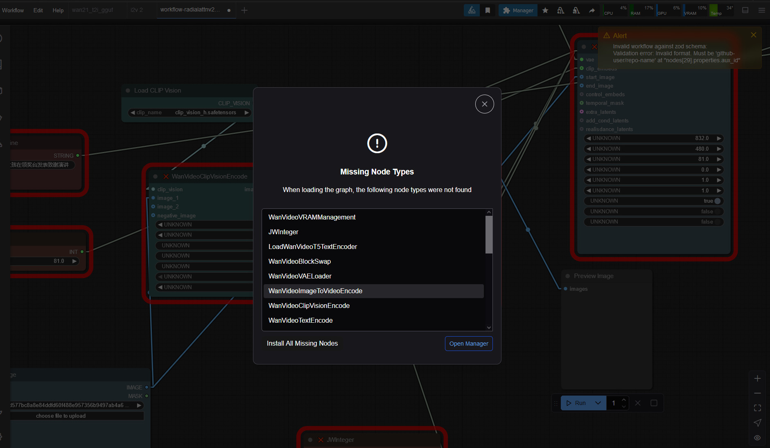Image resolution: width=770 pixels, height=448 pixels.
Task: Click the unsaved dot on workflow-radialattnv2 tab
Action: (x=229, y=10)
